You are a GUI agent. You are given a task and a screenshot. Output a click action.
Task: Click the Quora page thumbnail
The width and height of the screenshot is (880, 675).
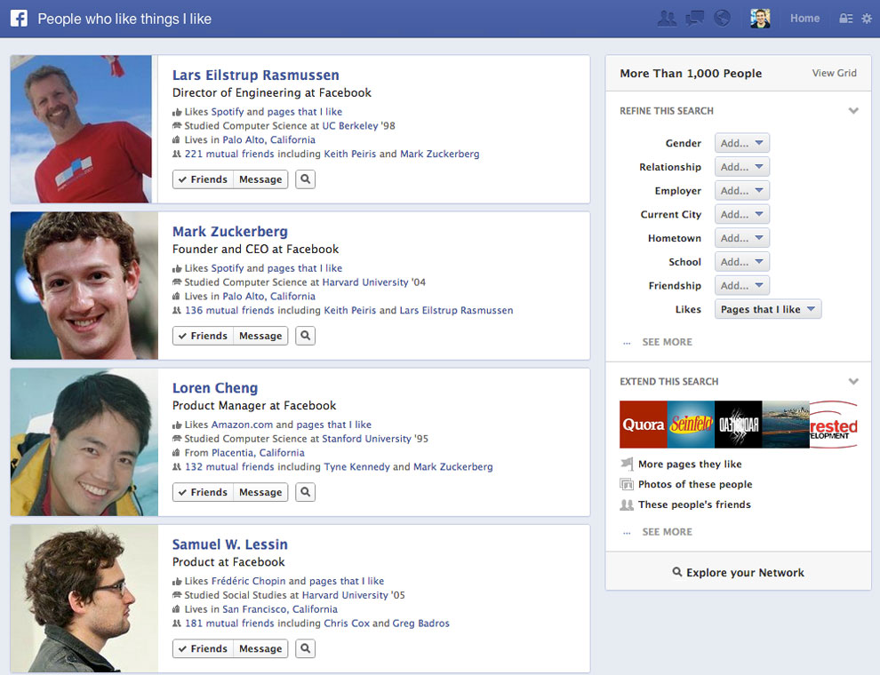pos(644,425)
